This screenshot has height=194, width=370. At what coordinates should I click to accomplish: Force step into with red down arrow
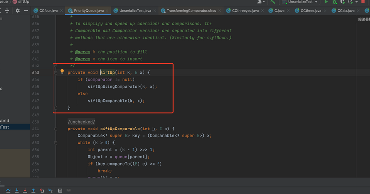25,190
